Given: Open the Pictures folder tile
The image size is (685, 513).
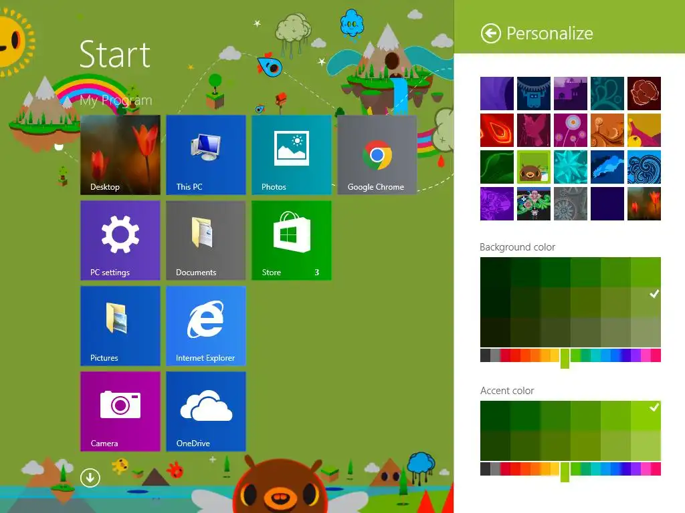Looking at the screenshot, I should pyautogui.click(x=120, y=325).
